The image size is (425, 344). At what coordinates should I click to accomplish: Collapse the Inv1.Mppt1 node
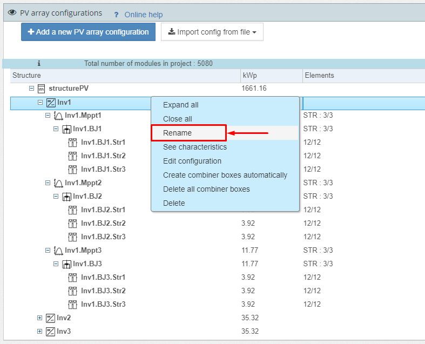[48, 116]
